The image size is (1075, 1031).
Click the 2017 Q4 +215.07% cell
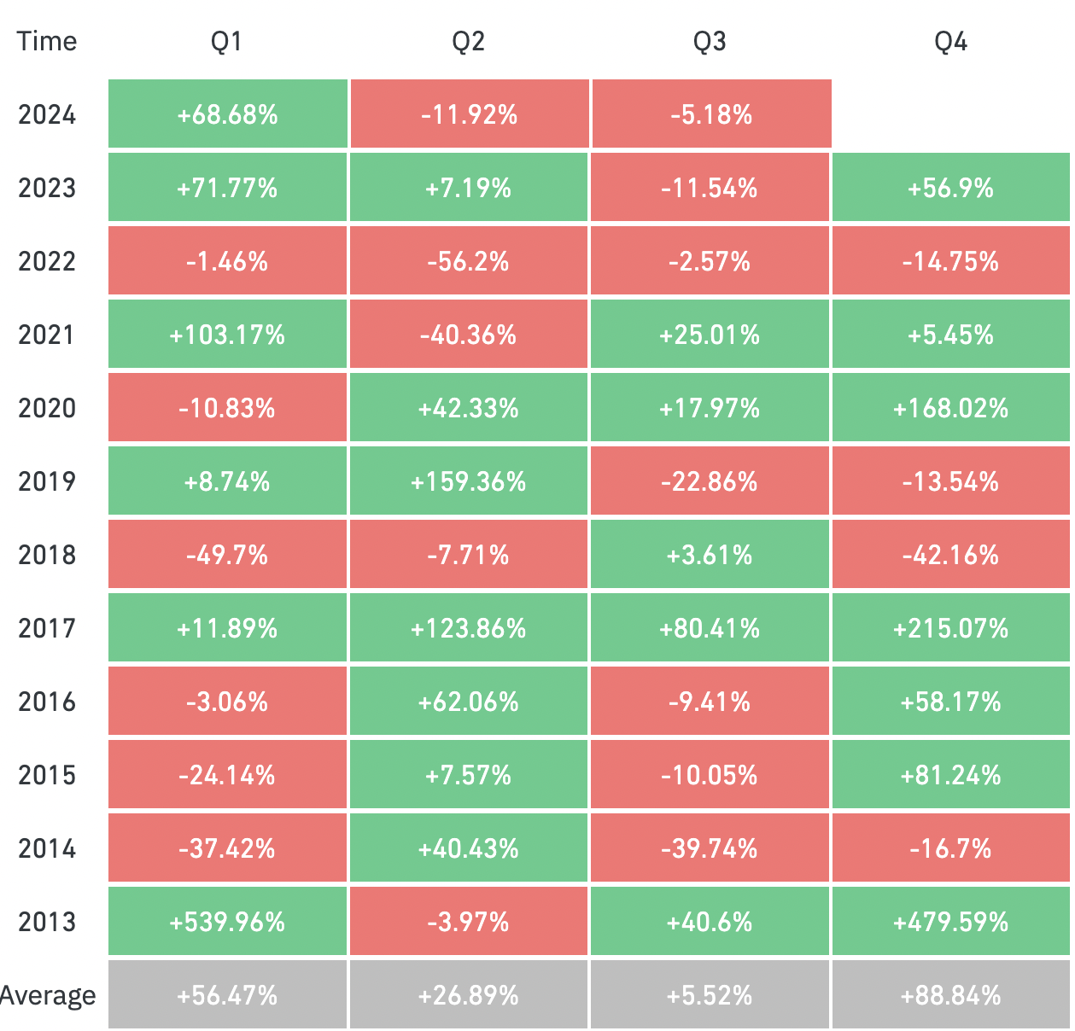(950, 628)
